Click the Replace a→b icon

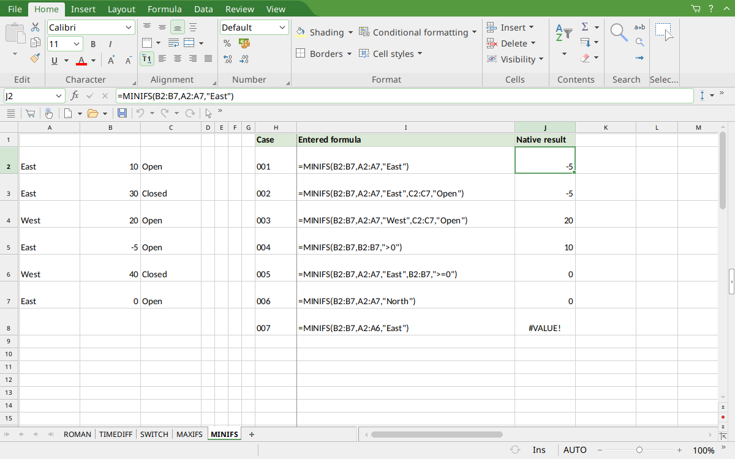tap(639, 27)
